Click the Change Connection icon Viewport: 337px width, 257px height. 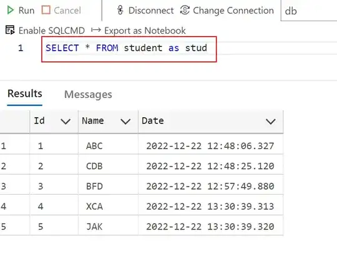(185, 10)
